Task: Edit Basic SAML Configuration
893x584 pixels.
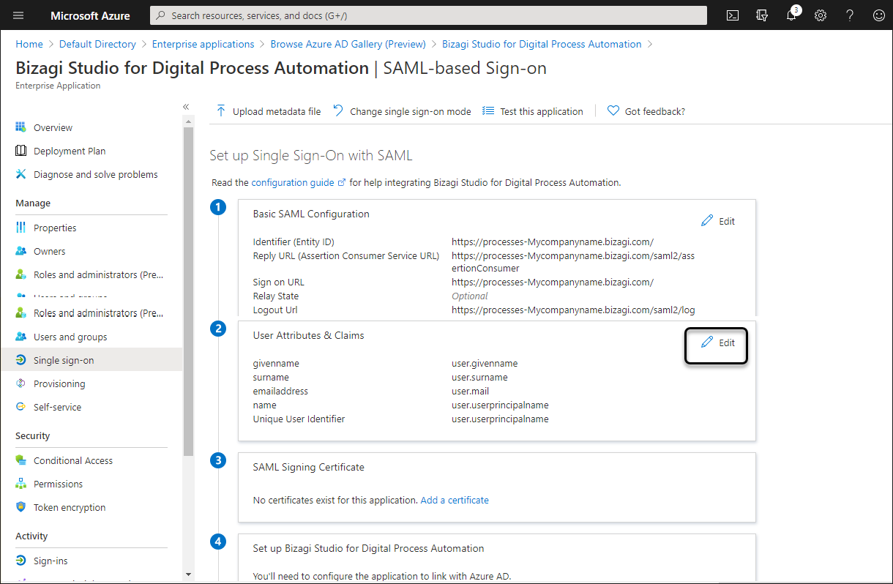Action: click(718, 221)
